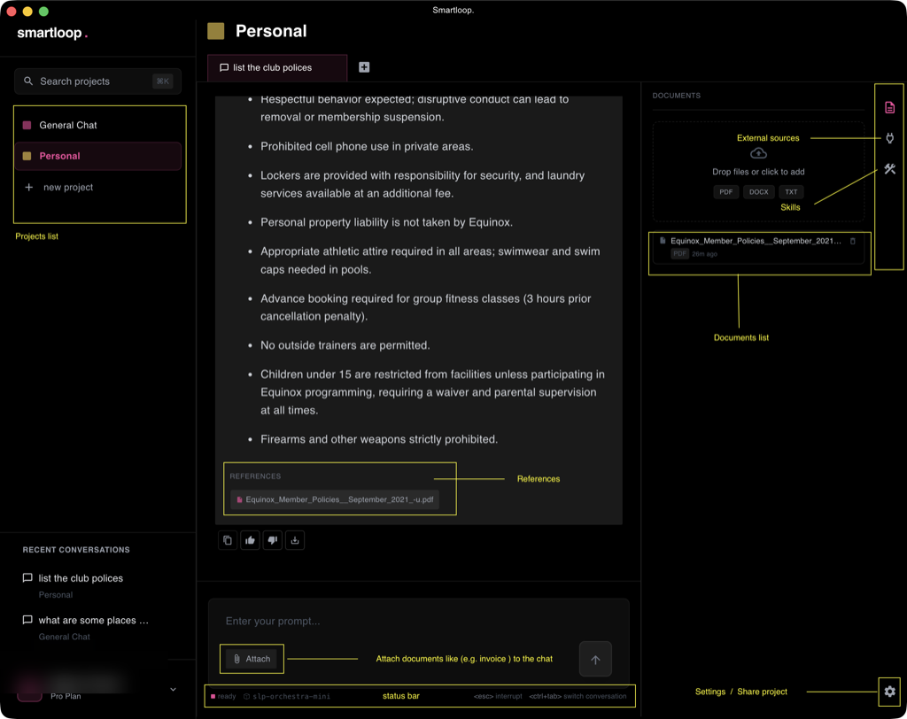Open the Skills tools icon
Viewport: 907px width, 719px height.
[889, 169]
